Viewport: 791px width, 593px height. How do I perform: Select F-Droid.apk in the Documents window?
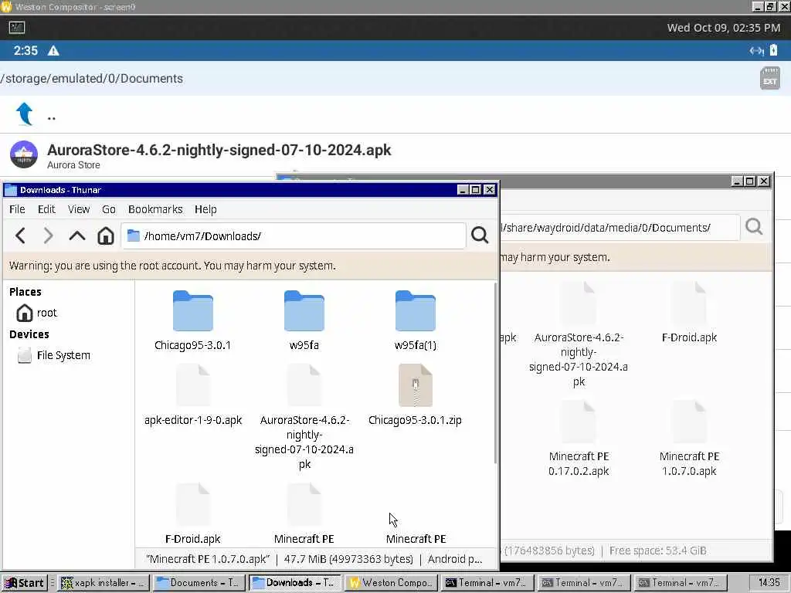click(x=689, y=313)
